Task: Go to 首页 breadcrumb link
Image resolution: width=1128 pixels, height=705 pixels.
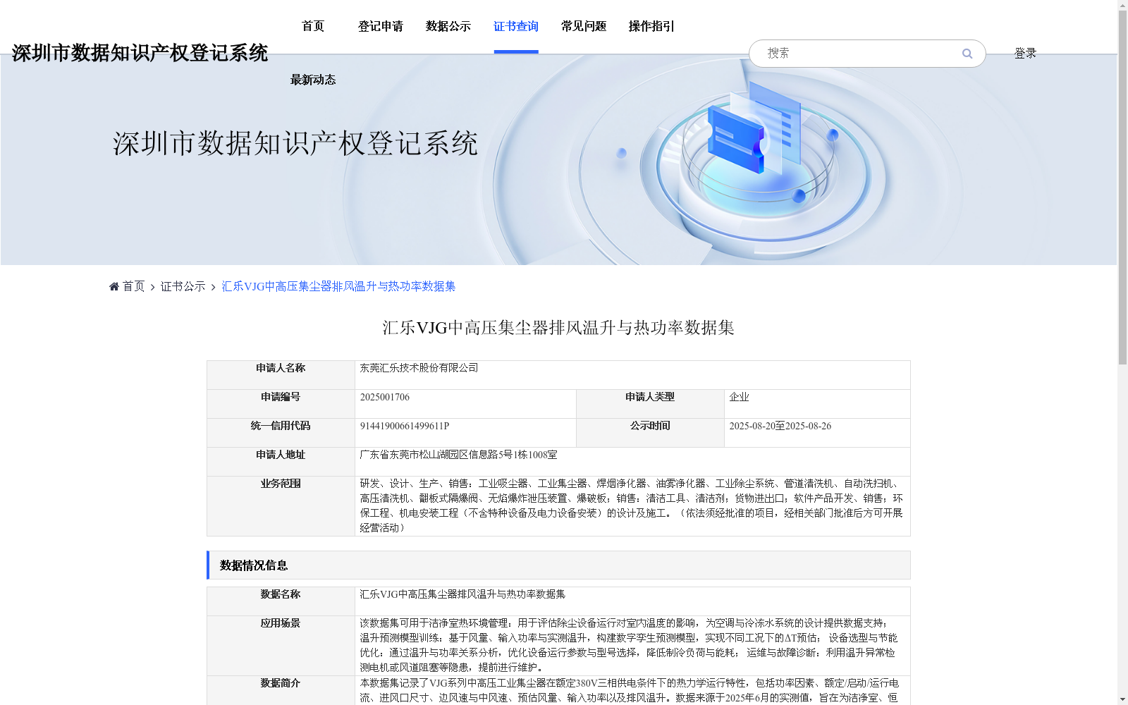Action: (x=133, y=286)
